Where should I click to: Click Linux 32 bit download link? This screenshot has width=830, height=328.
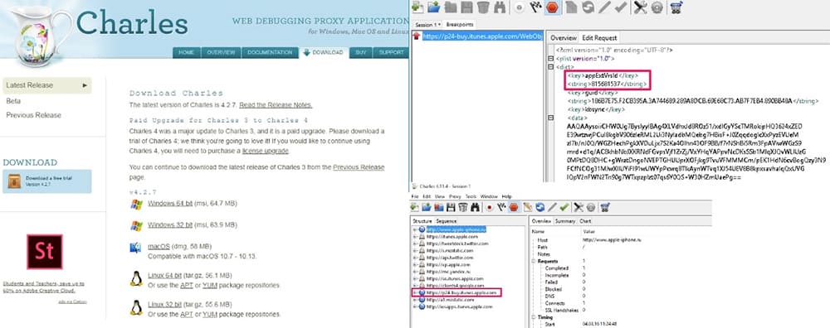tap(165, 304)
